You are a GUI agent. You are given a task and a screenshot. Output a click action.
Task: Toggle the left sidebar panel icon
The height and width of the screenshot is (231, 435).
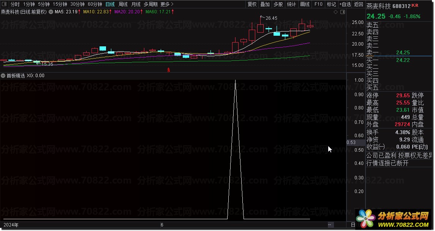[4, 4]
